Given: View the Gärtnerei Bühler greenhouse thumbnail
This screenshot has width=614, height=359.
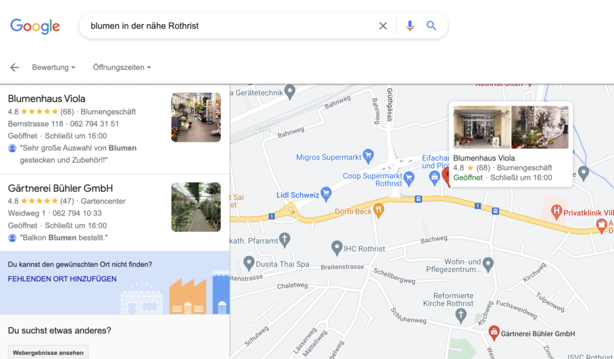Looking at the screenshot, I should (196, 207).
